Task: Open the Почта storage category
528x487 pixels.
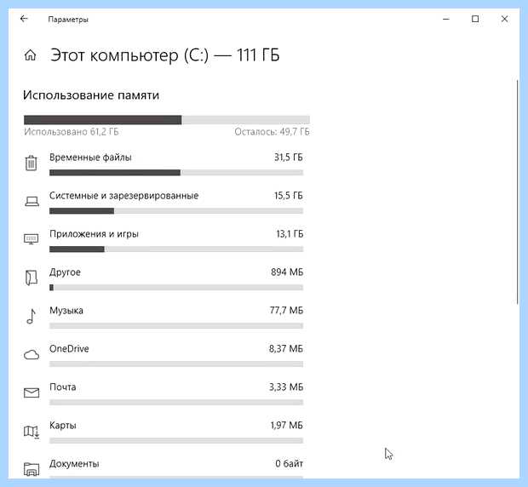Action: [x=164, y=394]
